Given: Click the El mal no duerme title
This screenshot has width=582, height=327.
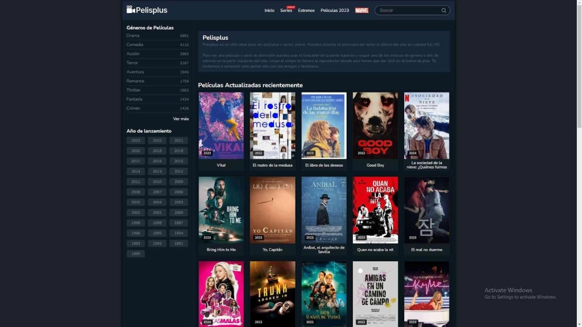Looking at the screenshot, I should [x=426, y=250].
